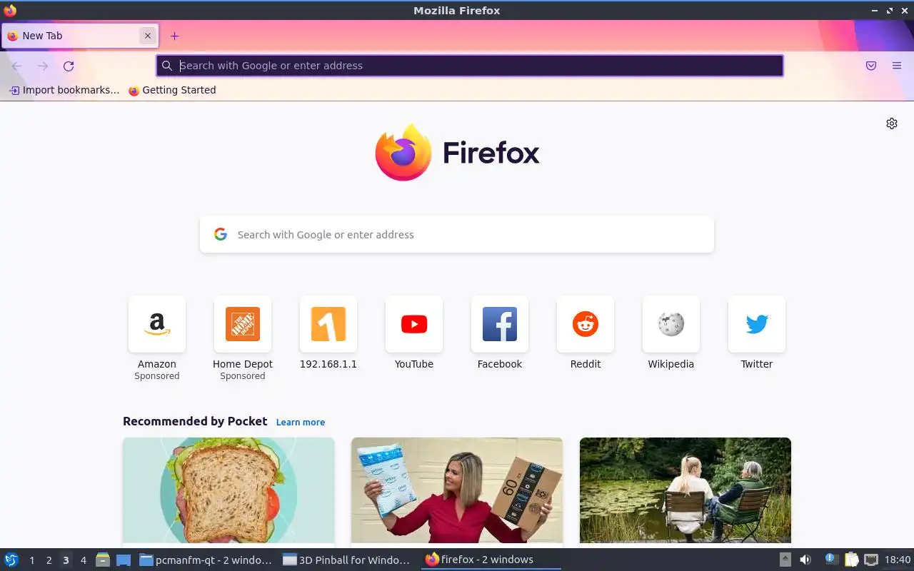Click the page's Google search box
Viewport: 914px width, 571px height.
click(x=457, y=234)
